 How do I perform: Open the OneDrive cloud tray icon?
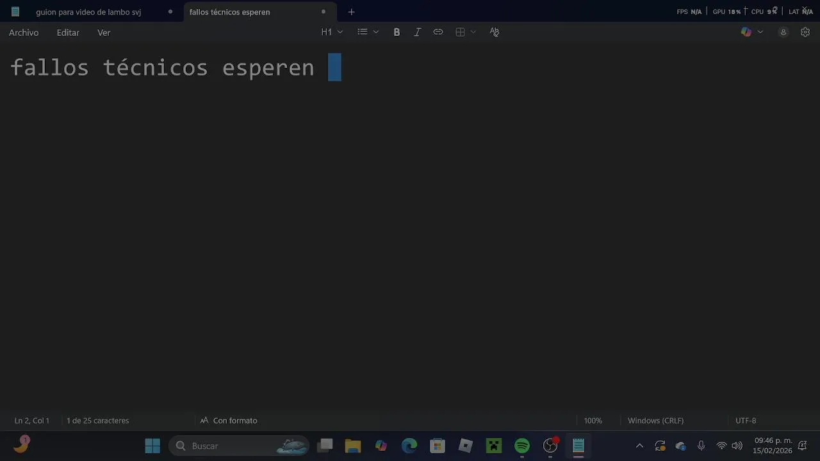(680, 446)
